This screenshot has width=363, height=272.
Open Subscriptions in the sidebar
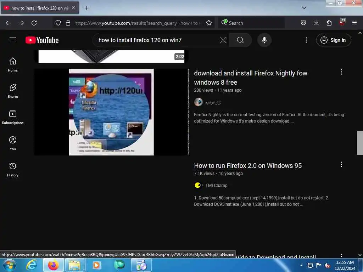13,117
